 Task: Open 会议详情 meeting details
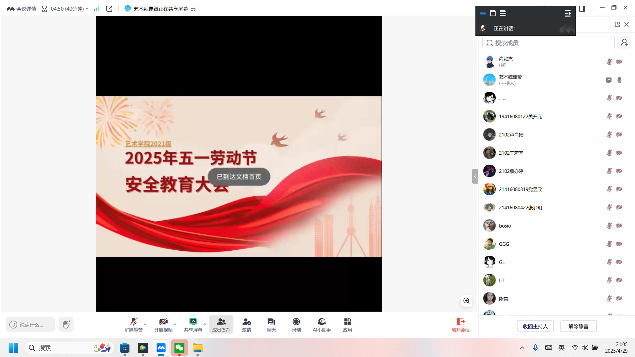click(22, 9)
